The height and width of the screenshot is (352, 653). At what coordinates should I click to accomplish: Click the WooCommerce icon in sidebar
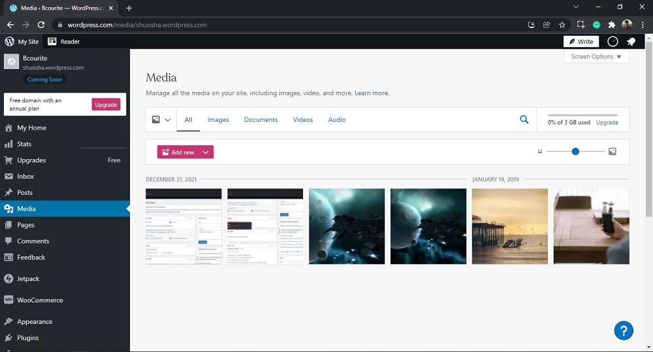pyautogui.click(x=8, y=300)
